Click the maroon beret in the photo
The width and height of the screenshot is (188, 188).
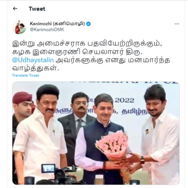tap(23, 97)
